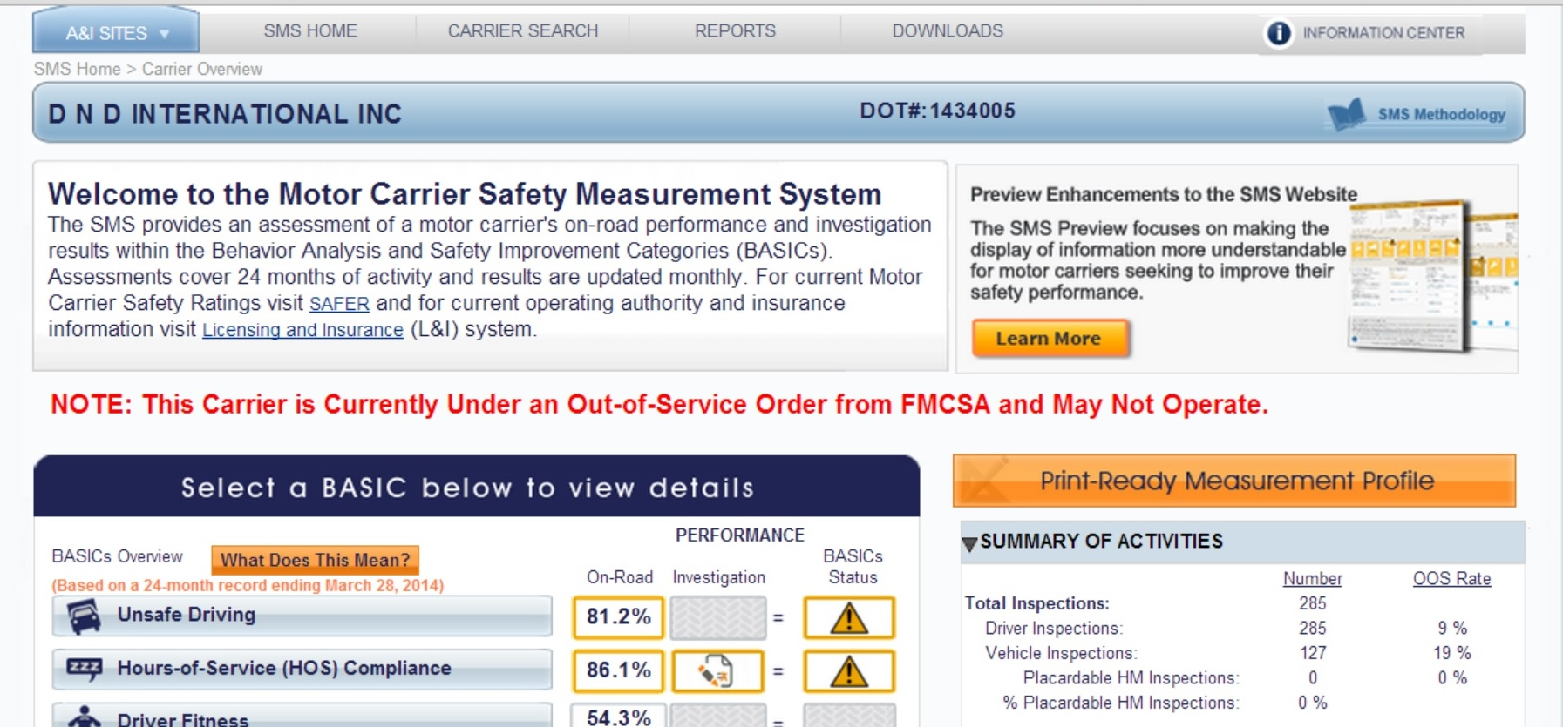Sort by the Number column header
The width and height of the screenshot is (1563, 727).
(1312, 579)
